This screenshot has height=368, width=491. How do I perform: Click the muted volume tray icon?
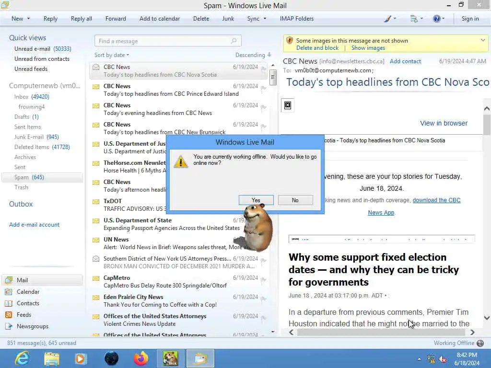click(443, 359)
